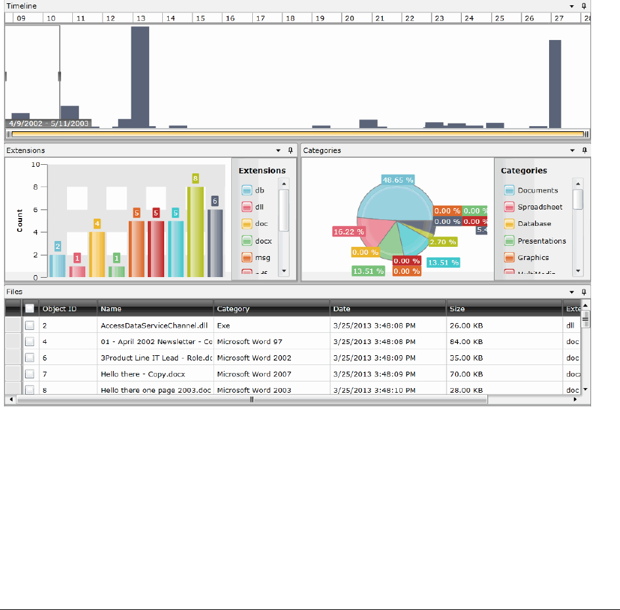This screenshot has width=620, height=610.
Task: Toggle the db extension legend swatch
Action: [247, 190]
